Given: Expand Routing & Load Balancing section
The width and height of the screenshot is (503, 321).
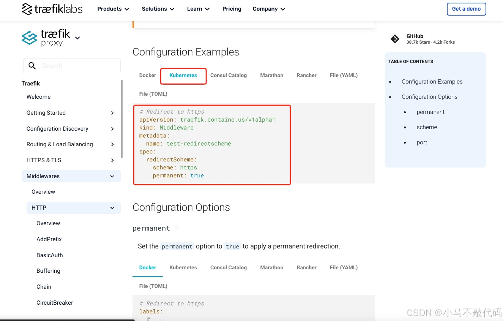Looking at the screenshot, I should (112, 144).
